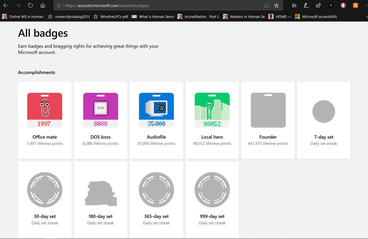Click the 180-day set title text

(101, 216)
